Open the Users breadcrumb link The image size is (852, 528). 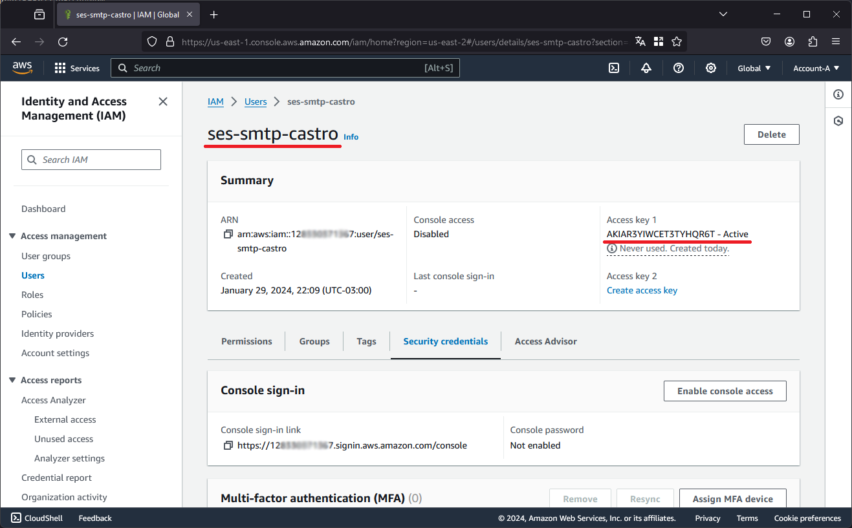click(256, 101)
